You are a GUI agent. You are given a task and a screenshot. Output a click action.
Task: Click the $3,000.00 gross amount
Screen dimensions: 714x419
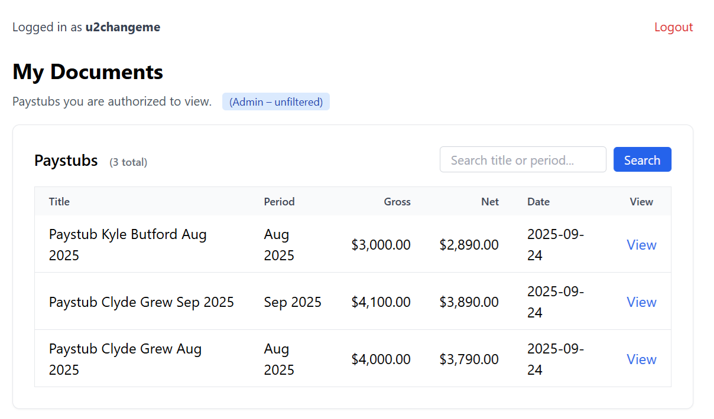[381, 245]
